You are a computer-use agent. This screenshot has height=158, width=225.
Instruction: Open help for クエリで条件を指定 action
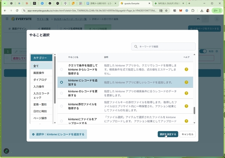(x=186, y=69)
